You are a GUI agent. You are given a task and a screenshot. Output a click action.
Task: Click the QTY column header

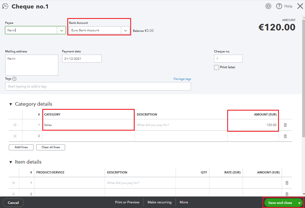[204, 172]
